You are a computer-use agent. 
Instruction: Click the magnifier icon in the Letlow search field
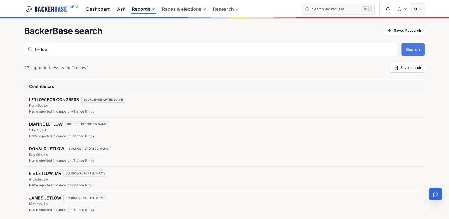coord(30,49)
